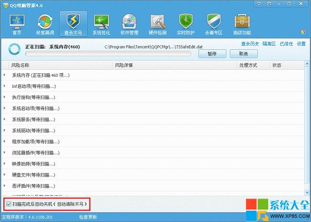Click the 状态 column header

[x=277, y=65]
